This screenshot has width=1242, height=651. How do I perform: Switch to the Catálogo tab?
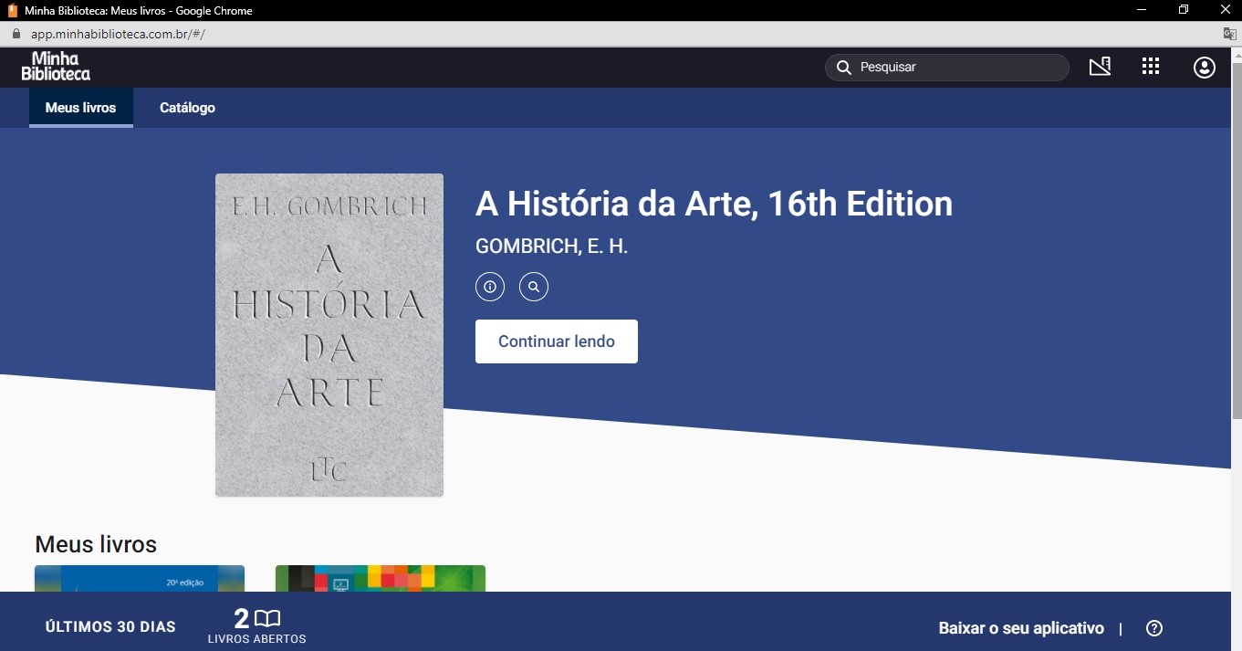(187, 108)
